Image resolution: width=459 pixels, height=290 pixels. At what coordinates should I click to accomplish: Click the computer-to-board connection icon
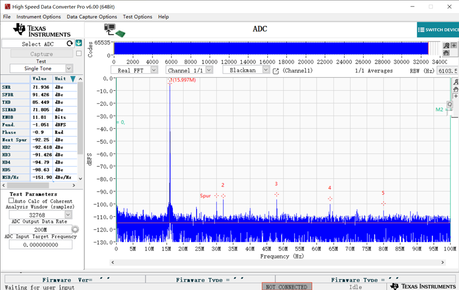tap(114, 30)
